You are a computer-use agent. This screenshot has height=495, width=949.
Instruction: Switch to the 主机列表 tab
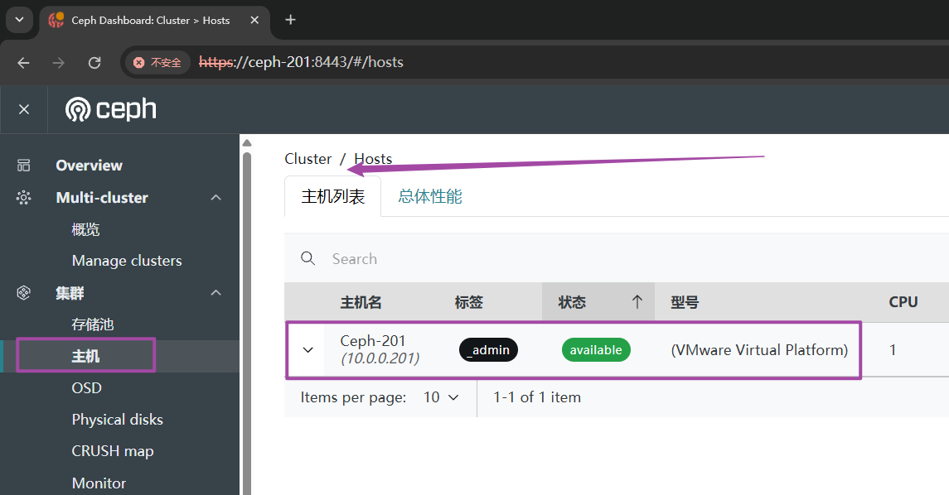coord(333,196)
